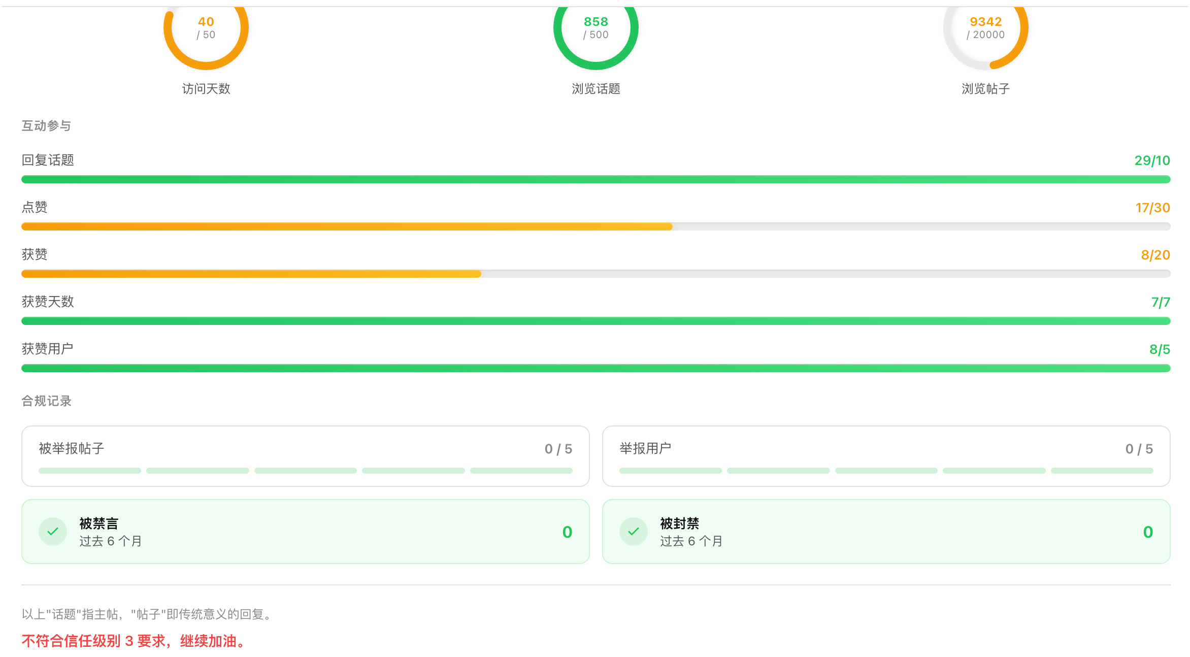Click the 29/10 value for 回复话题
Viewport: 1190px width, 657px height.
pyautogui.click(x=1152, y=160)
